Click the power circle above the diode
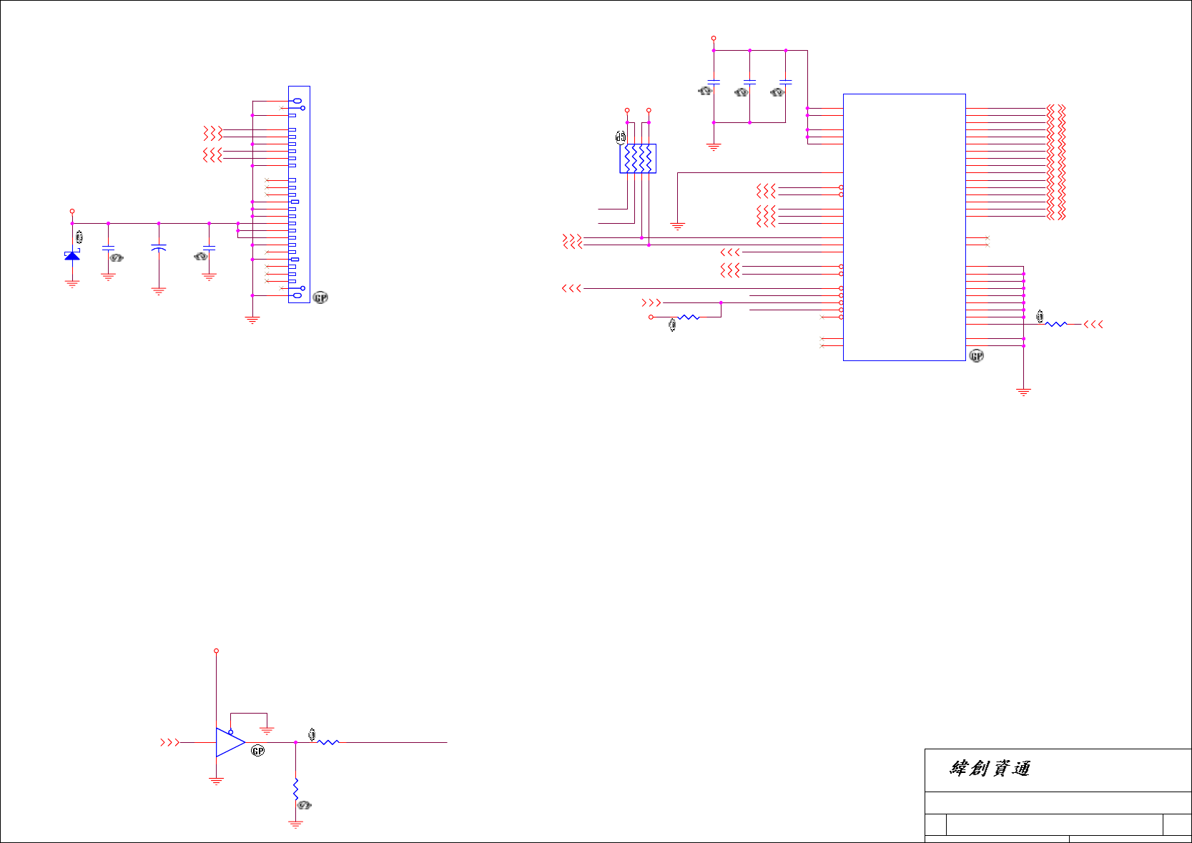1192x843 pixels. [x=72, y=212]
